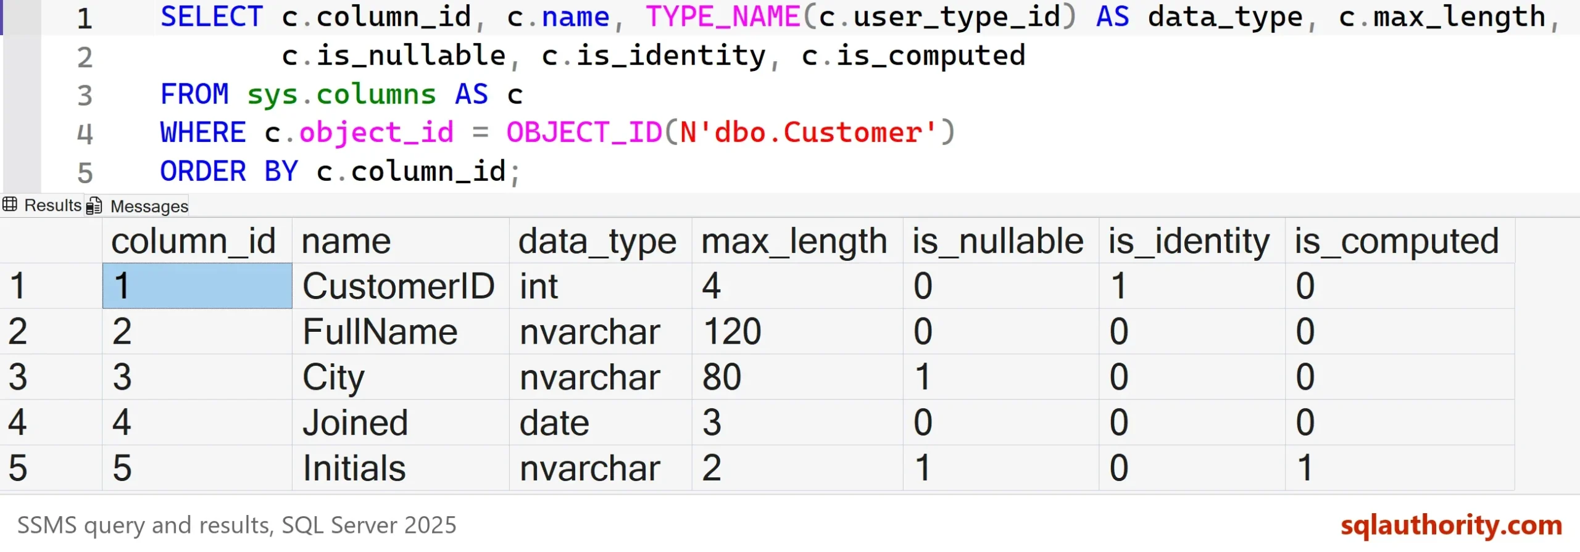Click is_computed value in Initials row
The height and width of the screenshot is (552, 1580).
pos(1400,468)
